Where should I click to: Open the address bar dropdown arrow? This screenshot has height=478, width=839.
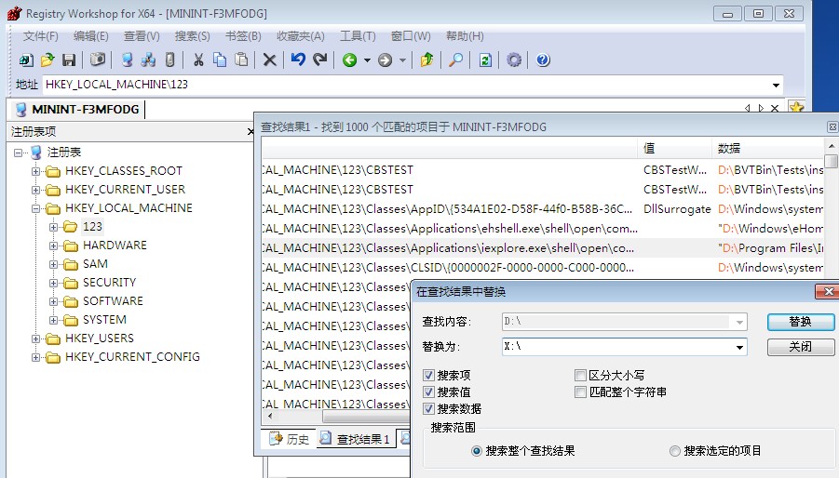[x=776, y=85]
